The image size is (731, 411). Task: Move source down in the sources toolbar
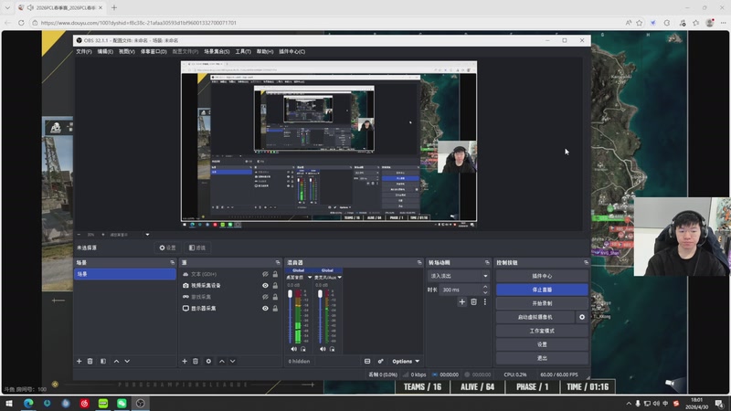[x=232, y=361]
